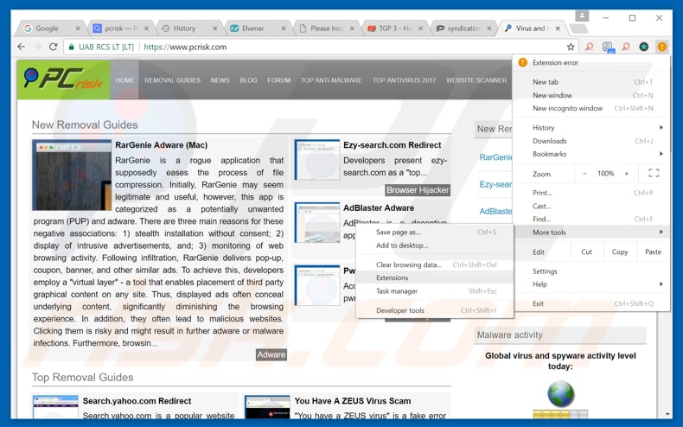Click the browser back arrow
This screenshot has width=683, height=427.
click(x=21, y=47)
